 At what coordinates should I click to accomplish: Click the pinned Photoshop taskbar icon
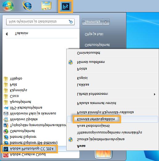tap(66, 6)
